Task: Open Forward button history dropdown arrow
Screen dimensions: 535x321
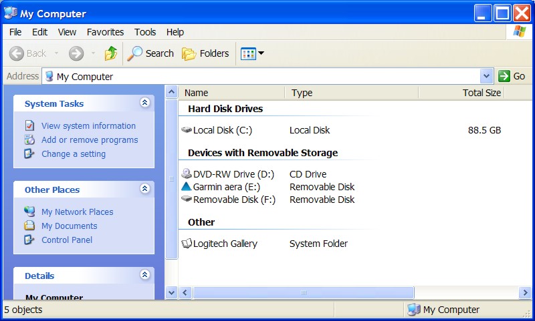Action: [93, 53]
